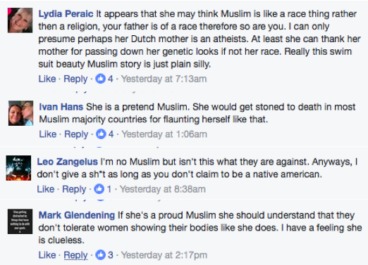Like Ivan Hans's comment
Screen dimensions: 368x265
point(48,134)
